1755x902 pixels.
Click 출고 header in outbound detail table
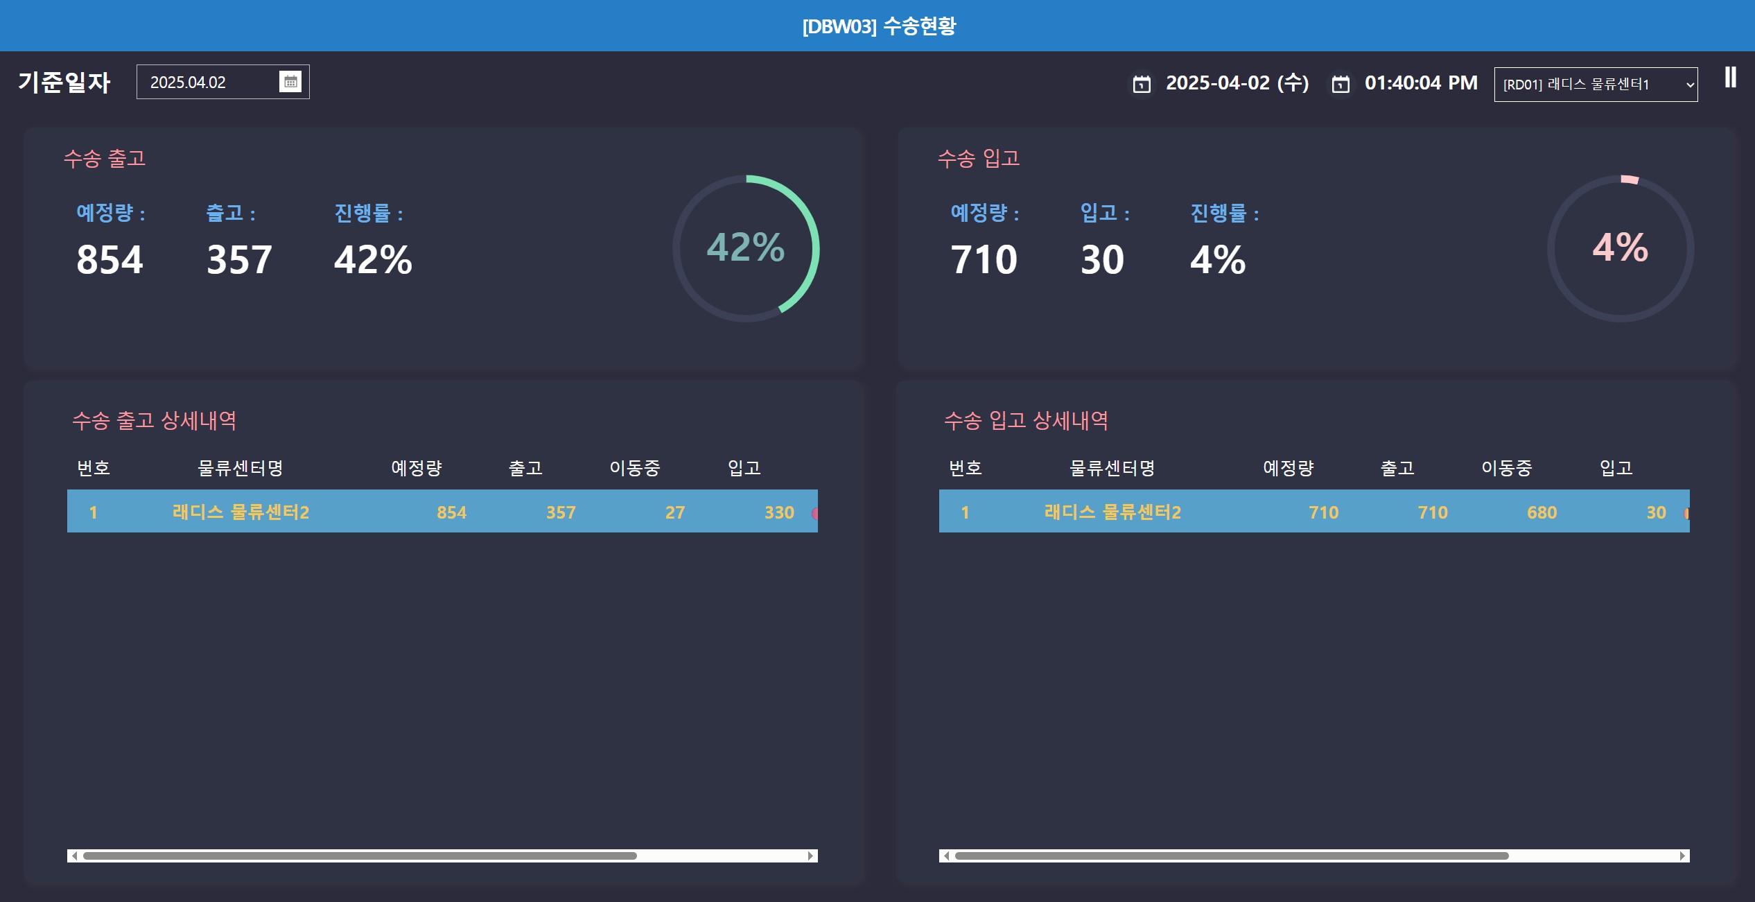525,468
